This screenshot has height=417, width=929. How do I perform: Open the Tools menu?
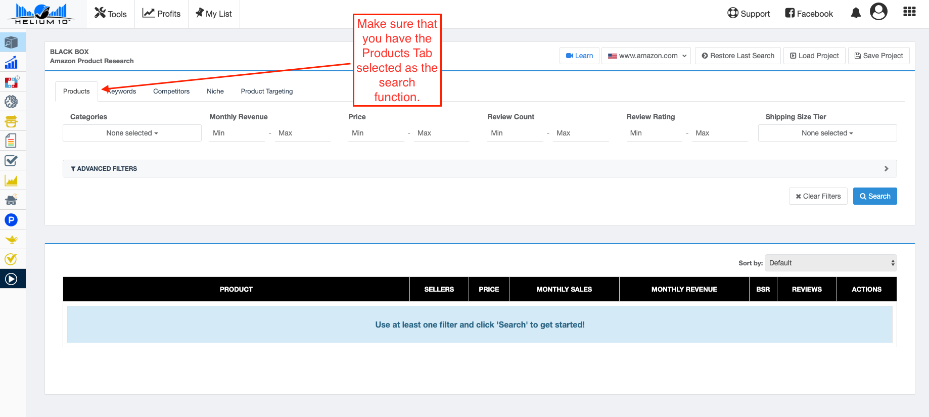(x=111, y=14)
